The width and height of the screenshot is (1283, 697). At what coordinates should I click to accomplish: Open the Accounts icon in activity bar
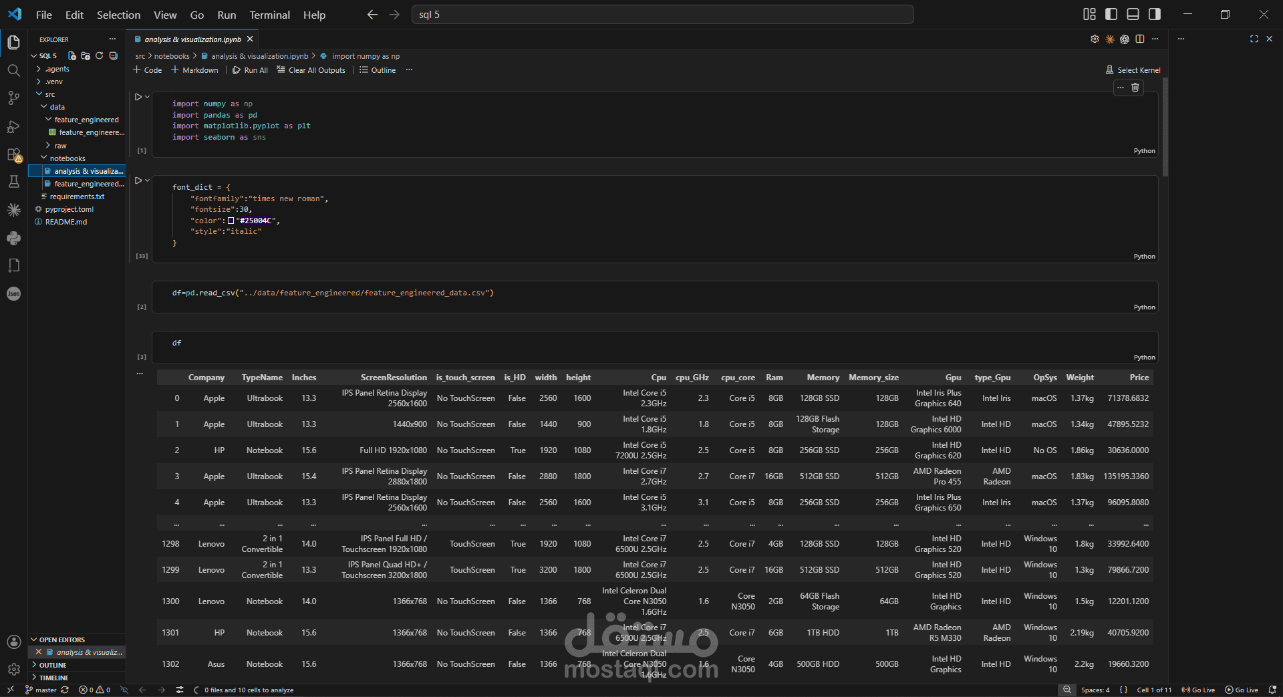coord(13,642)
